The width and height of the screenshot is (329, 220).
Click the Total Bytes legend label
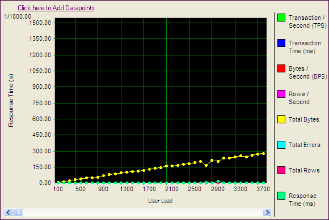point(304,119)
